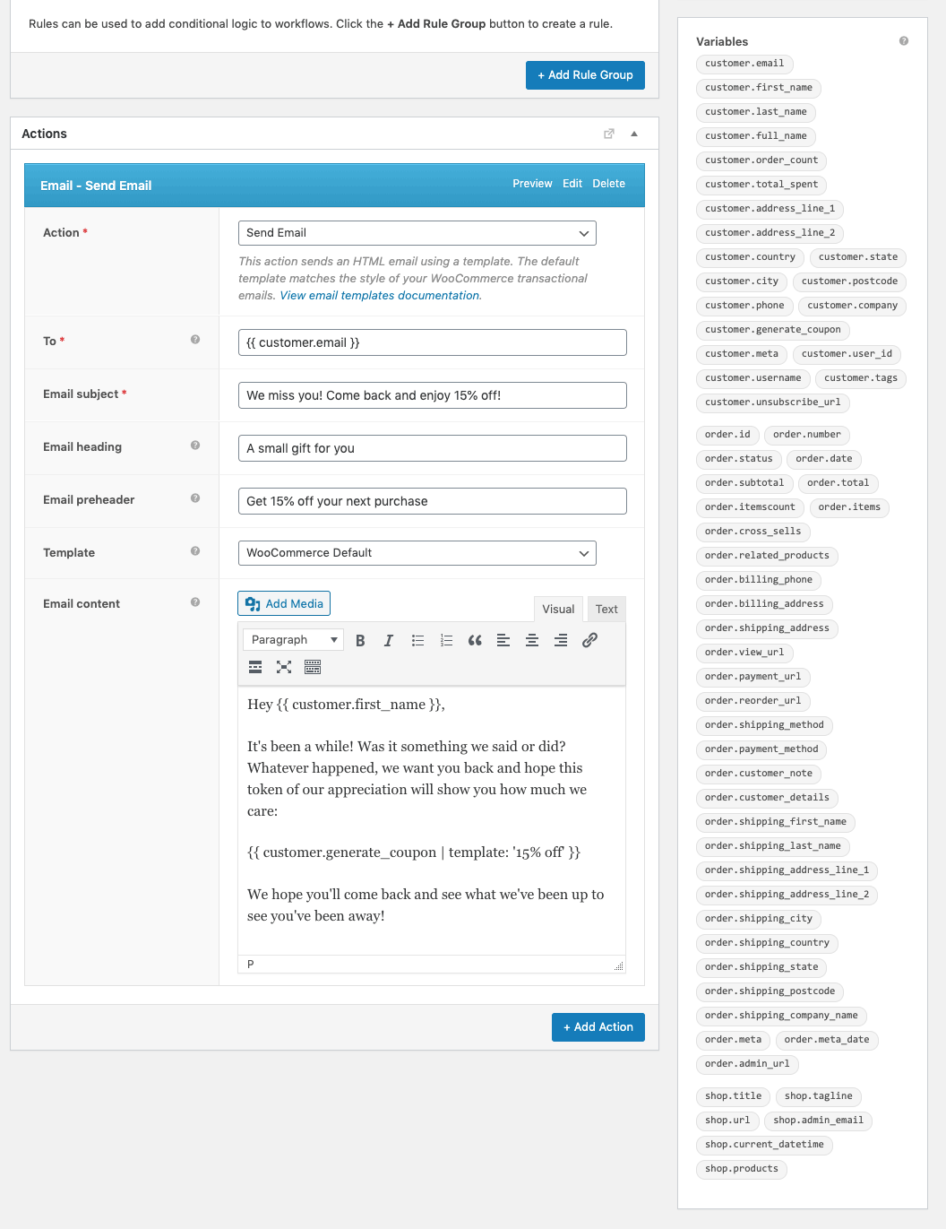Image resolution: width=946 pixels, height=1229 pixels.
Task: Insert Read More tag
Action: [255, 667]
